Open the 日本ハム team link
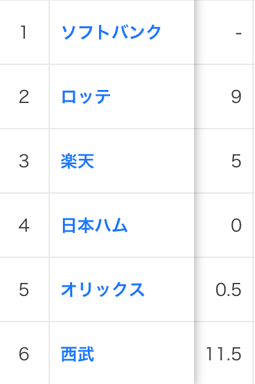Viewport: 255px width, 384px height. click(94, 225)
